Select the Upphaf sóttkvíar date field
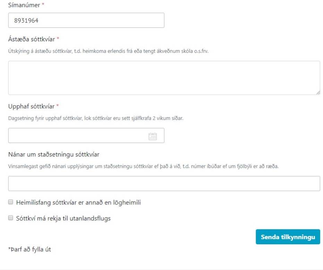323x270 pixels. 86,135
